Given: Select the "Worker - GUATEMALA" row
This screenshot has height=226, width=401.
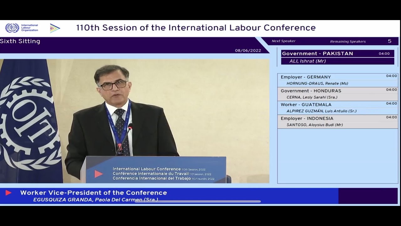Looking at the screenshot, I should (338, 108).
